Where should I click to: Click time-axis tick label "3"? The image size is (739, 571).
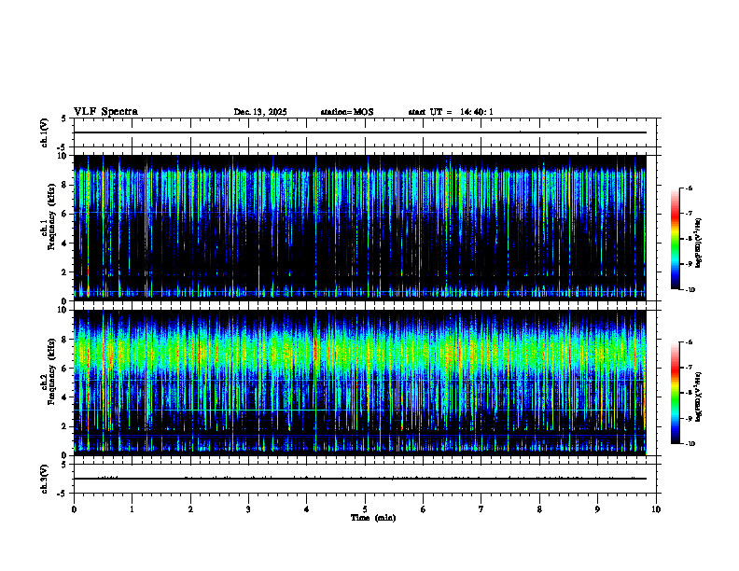(248, 509)
